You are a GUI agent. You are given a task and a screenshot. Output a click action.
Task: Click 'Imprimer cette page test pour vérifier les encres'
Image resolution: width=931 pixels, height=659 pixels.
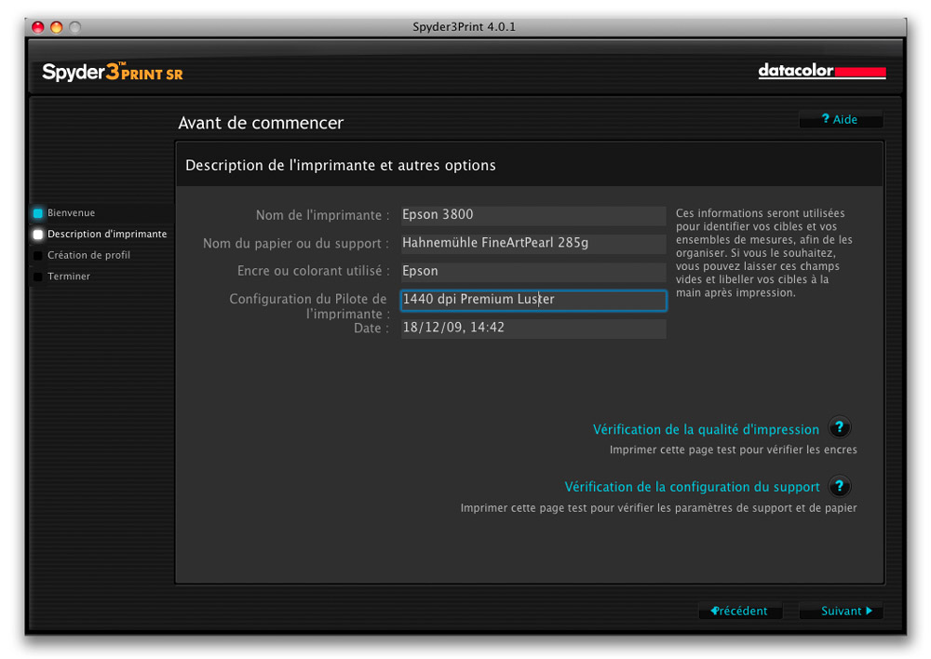734,450
